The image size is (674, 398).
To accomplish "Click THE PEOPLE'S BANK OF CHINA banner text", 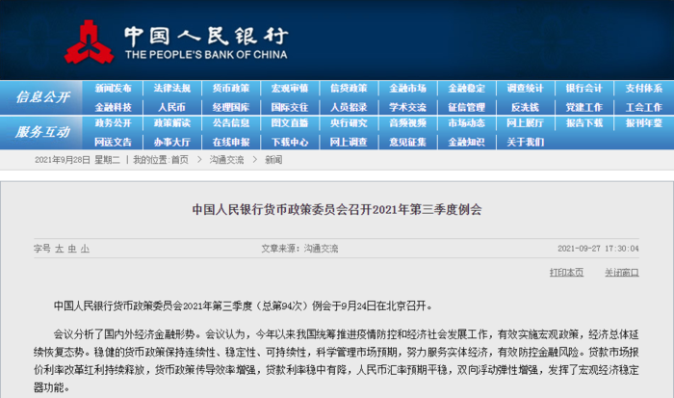I will 206,55.
